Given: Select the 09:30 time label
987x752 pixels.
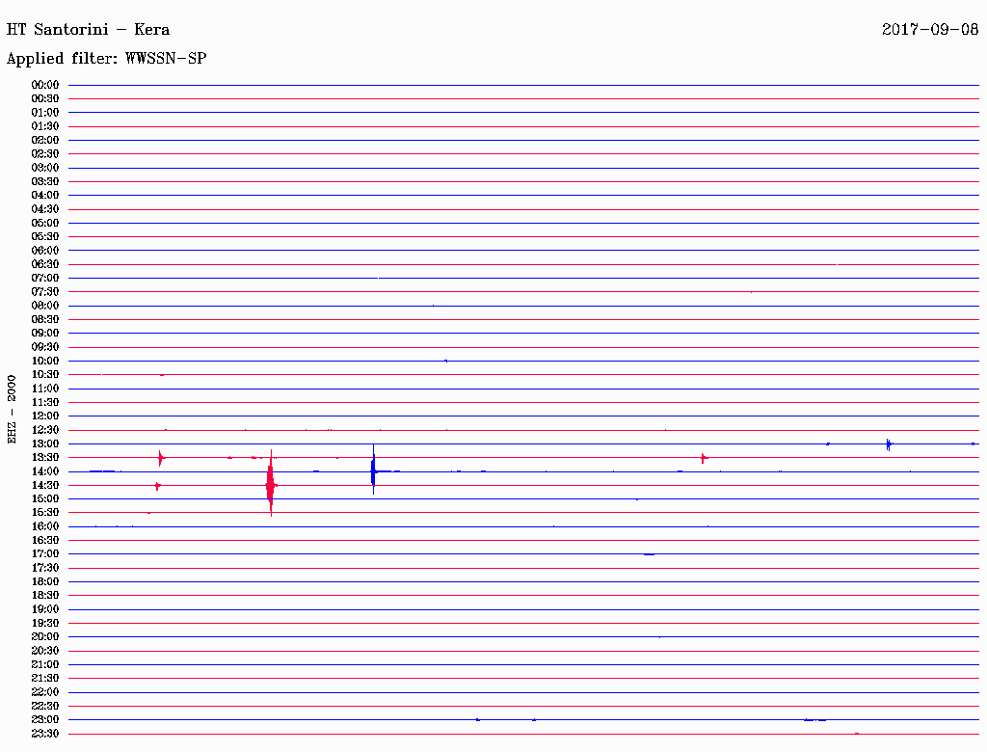Looking at the screenshot, I should coord(45,347).
